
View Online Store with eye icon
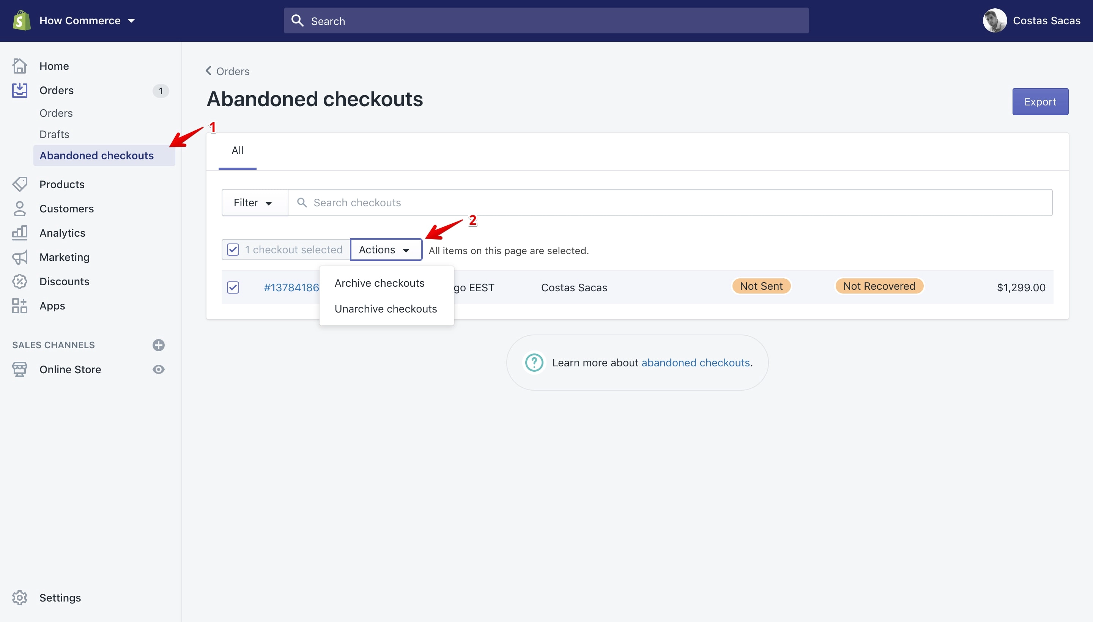point(159,369)
